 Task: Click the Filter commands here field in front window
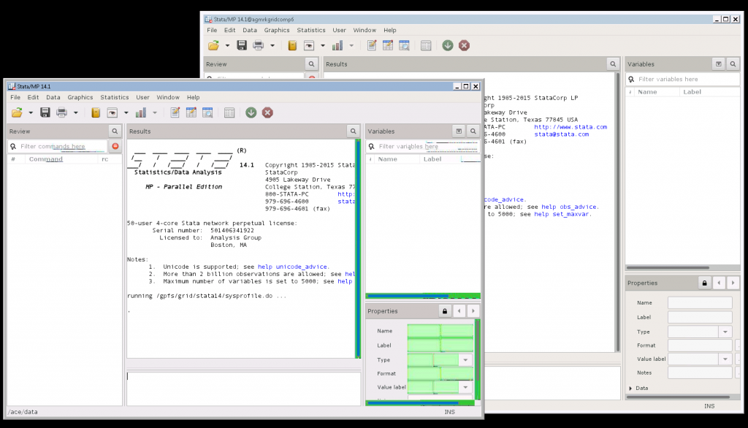point(58,147)
